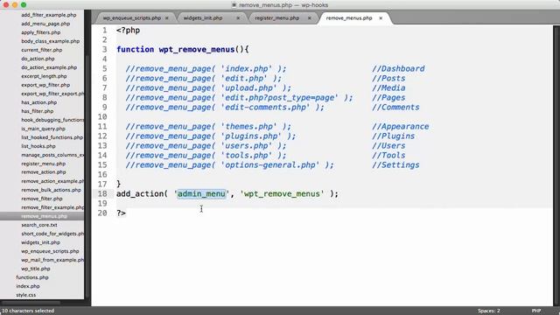The width and height of the screenshot is (560, 315).
Task: Click function name wpt_remove_menus on line 3
Action: pos(197,49)
